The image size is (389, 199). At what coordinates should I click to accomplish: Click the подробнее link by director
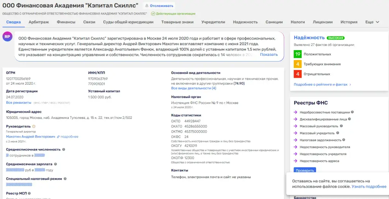(69, 137)
